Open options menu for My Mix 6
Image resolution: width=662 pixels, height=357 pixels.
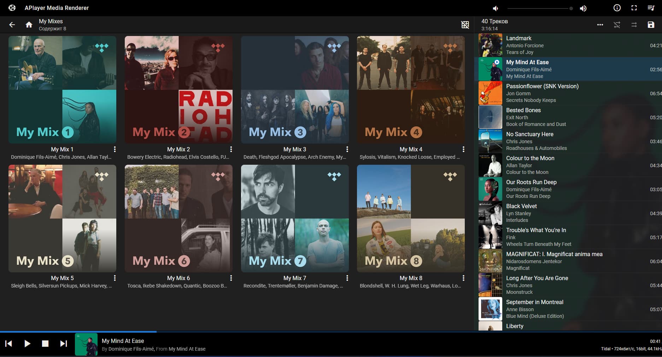(231, 278)
